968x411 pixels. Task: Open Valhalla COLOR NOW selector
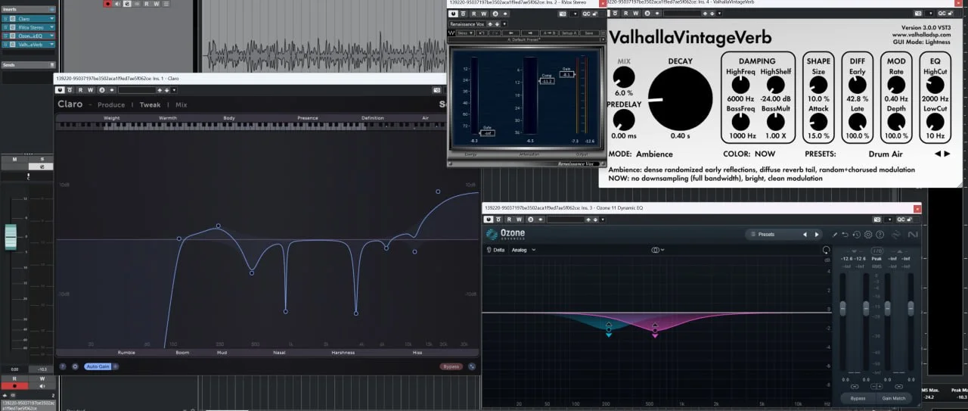[x=765, y=154]
